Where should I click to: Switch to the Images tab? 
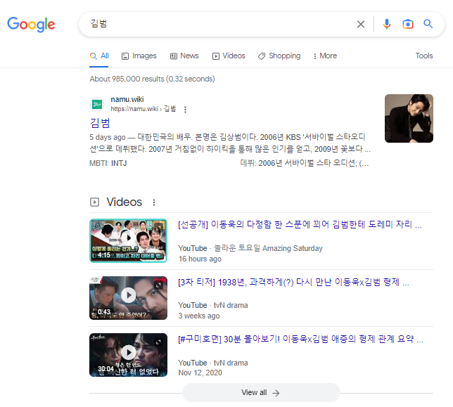139,56
